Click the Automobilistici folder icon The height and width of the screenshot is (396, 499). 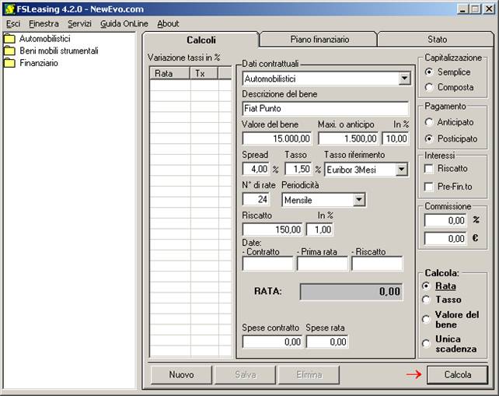click(x=9, y=39)
